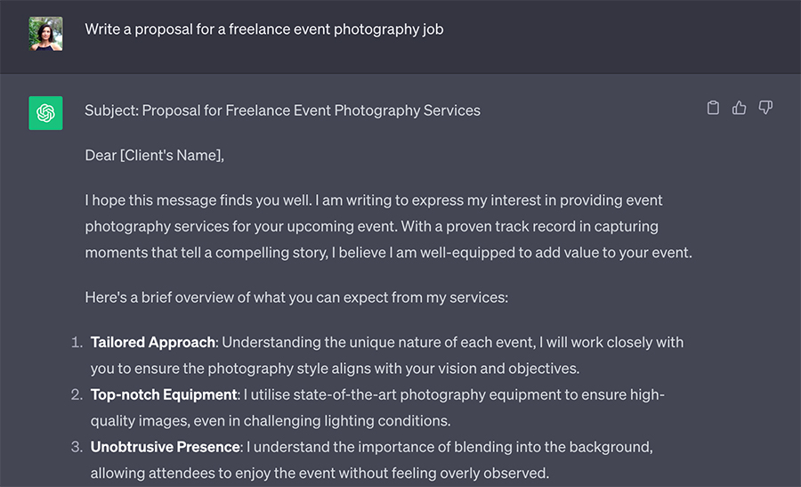Click the bold "Tailored Approach" heading
This screenshot has width=801, height=487.
[x=152, y=342]
